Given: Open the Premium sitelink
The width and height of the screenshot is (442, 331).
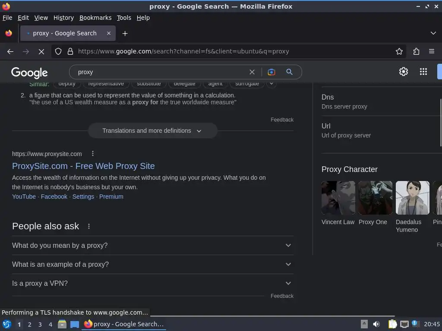Looking at the screenshot, I should 111,197.
